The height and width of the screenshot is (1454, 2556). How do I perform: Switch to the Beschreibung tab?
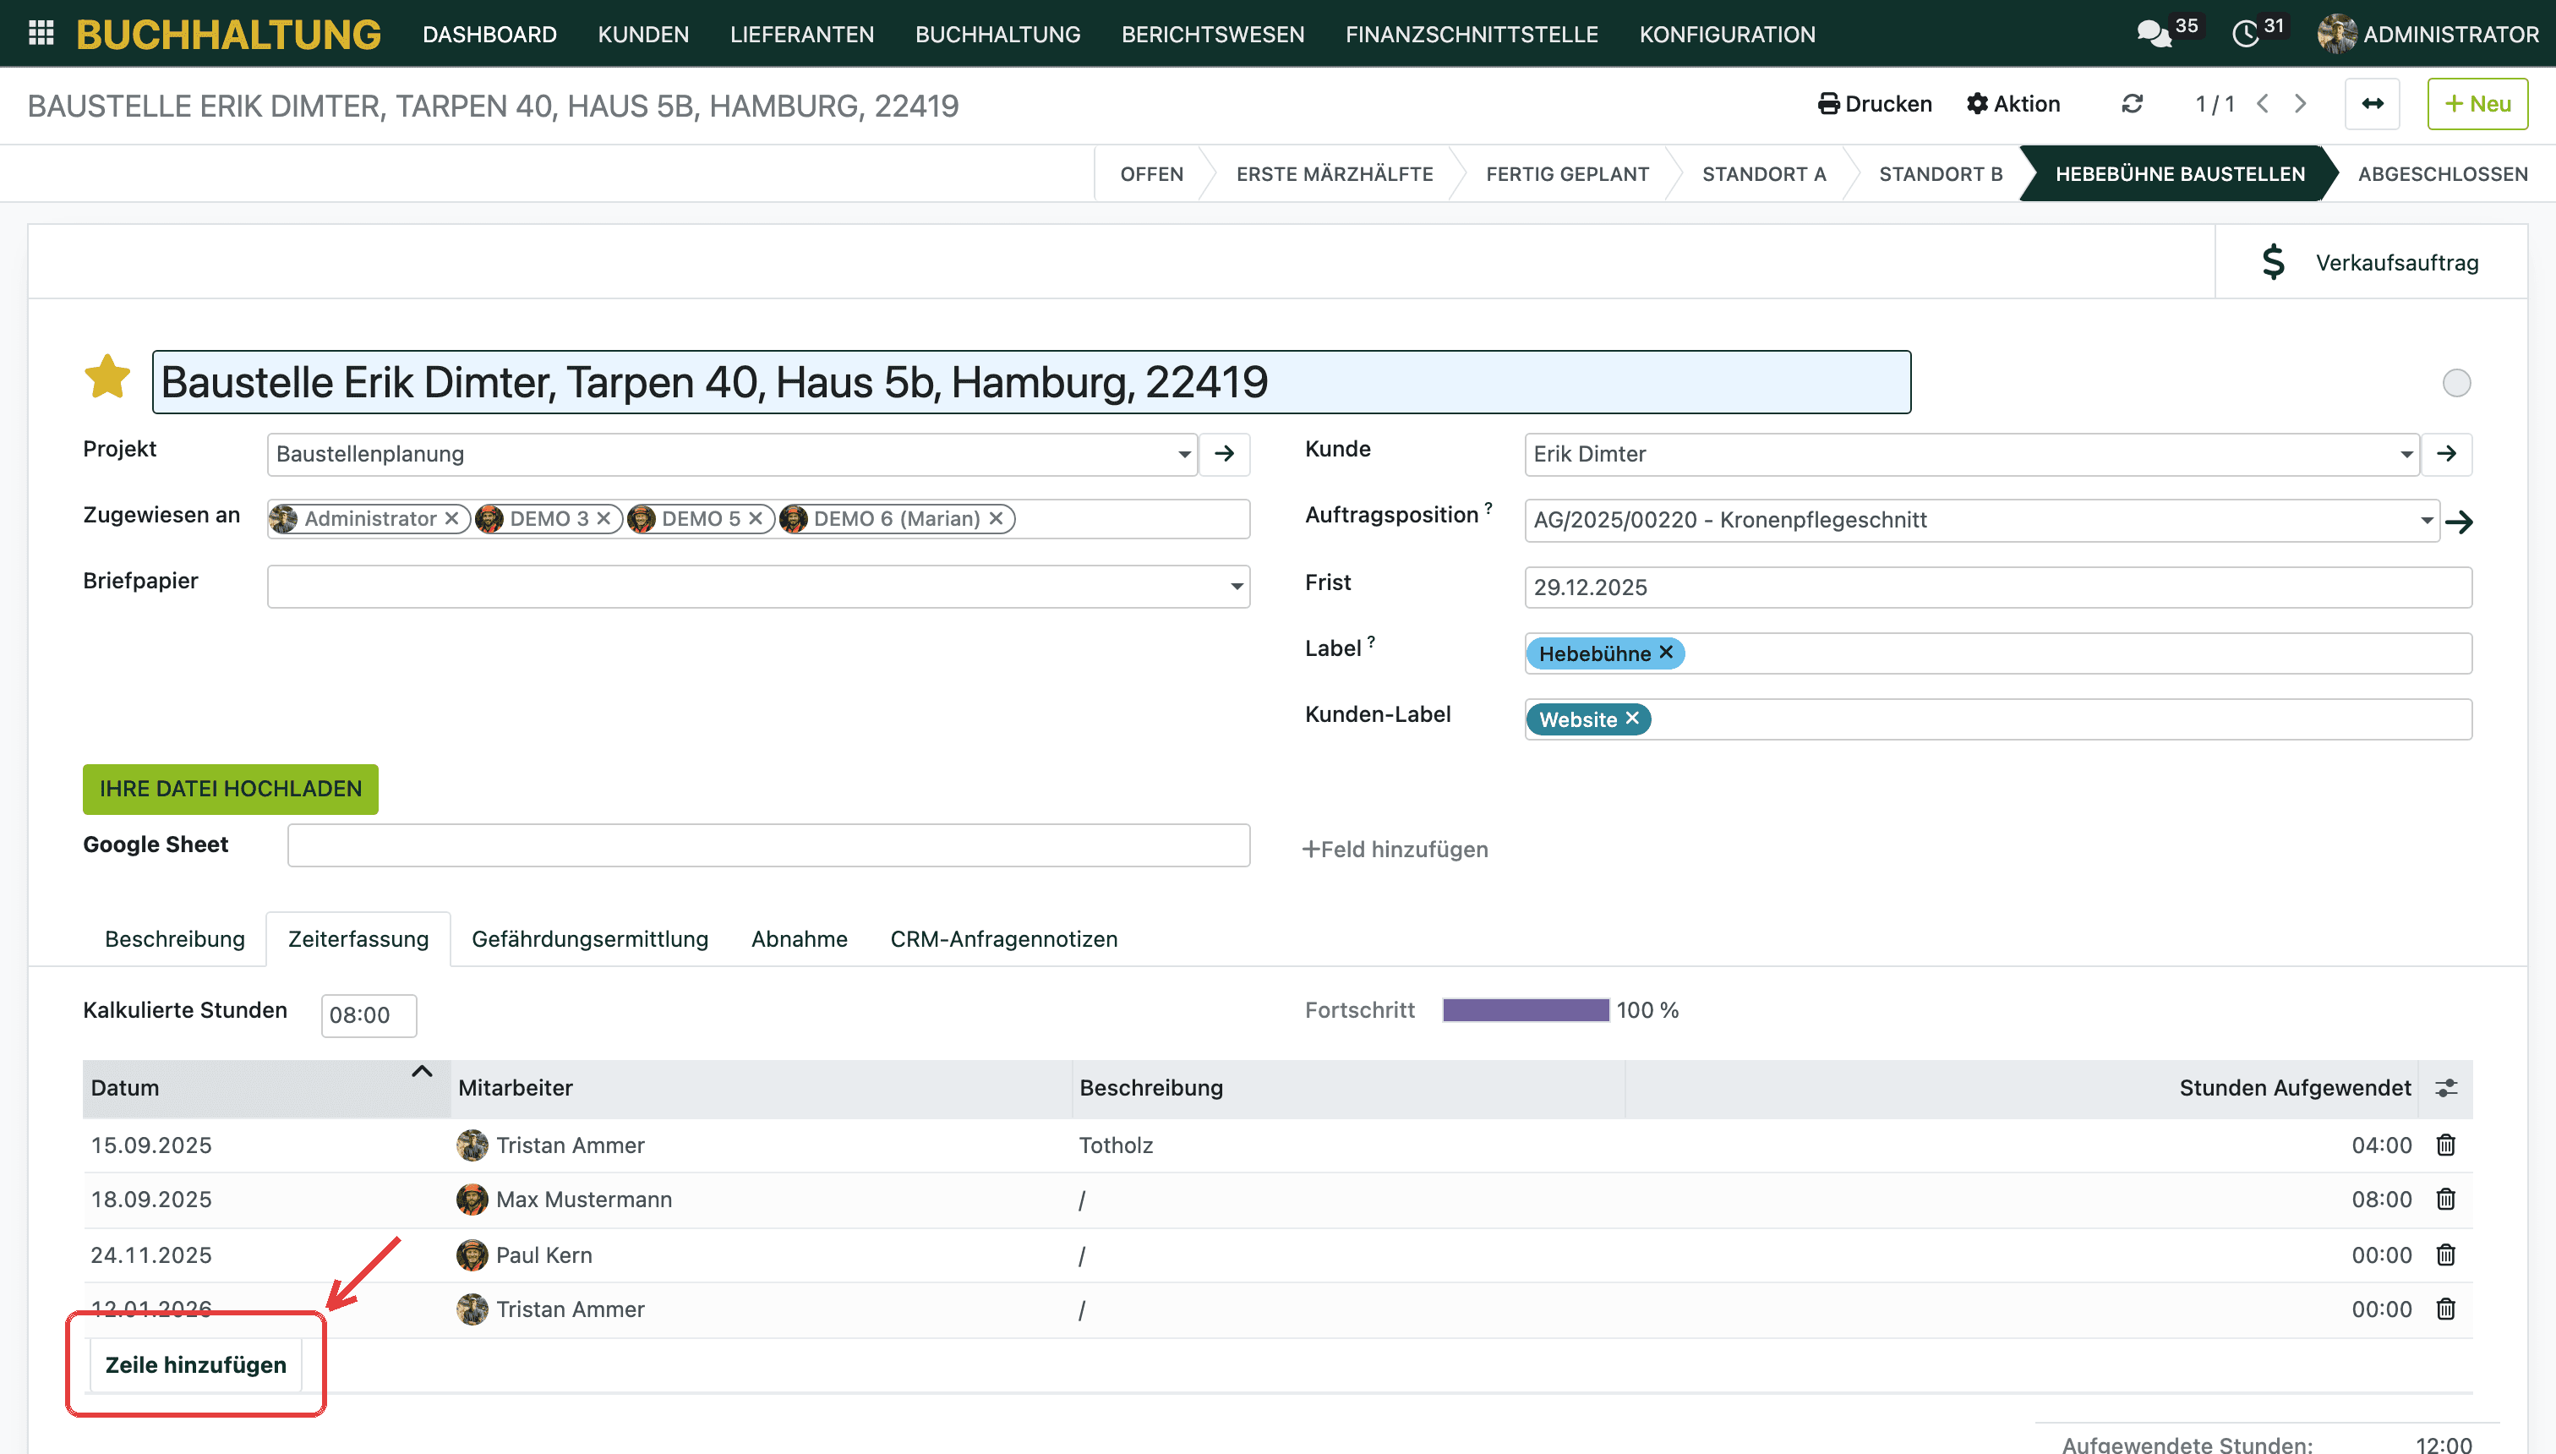(x=175, y=938)
